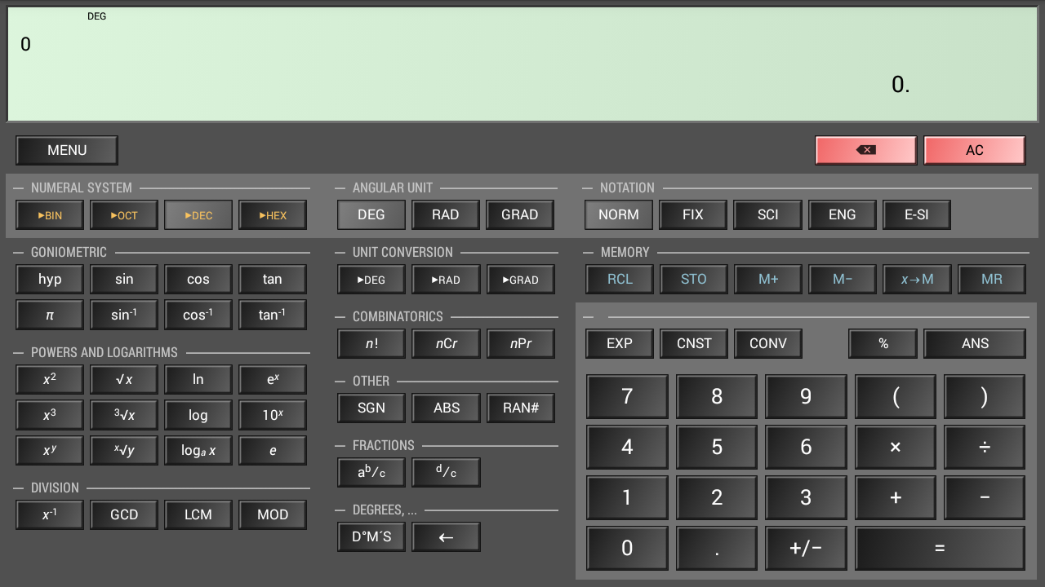The height and width of the screenshot is (587, 1045).
Task: Apply inverse sine sin⁻¹
Action: (x=124, y=315)
